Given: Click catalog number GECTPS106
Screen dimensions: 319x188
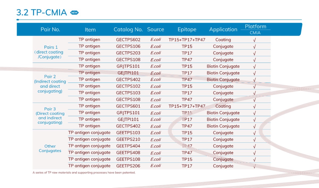Looking at the screenshot, I should click(128, 46).
